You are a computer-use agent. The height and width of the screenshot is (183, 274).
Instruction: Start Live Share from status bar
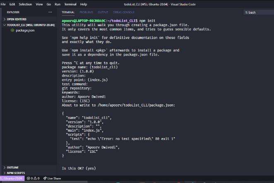pos(52,178)
